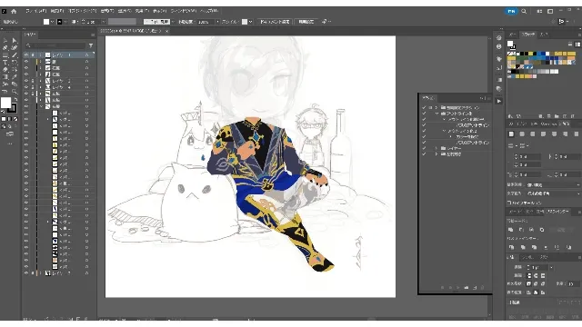Click Exclude in Pathfinder shape modes
Viewport: 582px width, 327px height.
[x=542, y=230]
